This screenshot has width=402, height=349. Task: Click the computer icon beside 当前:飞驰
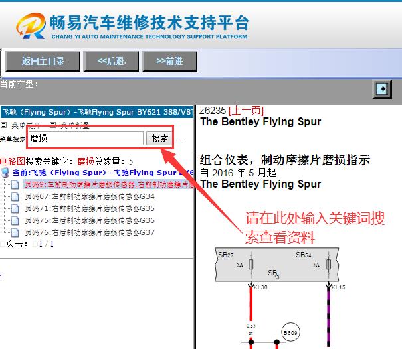coord(5,173)
